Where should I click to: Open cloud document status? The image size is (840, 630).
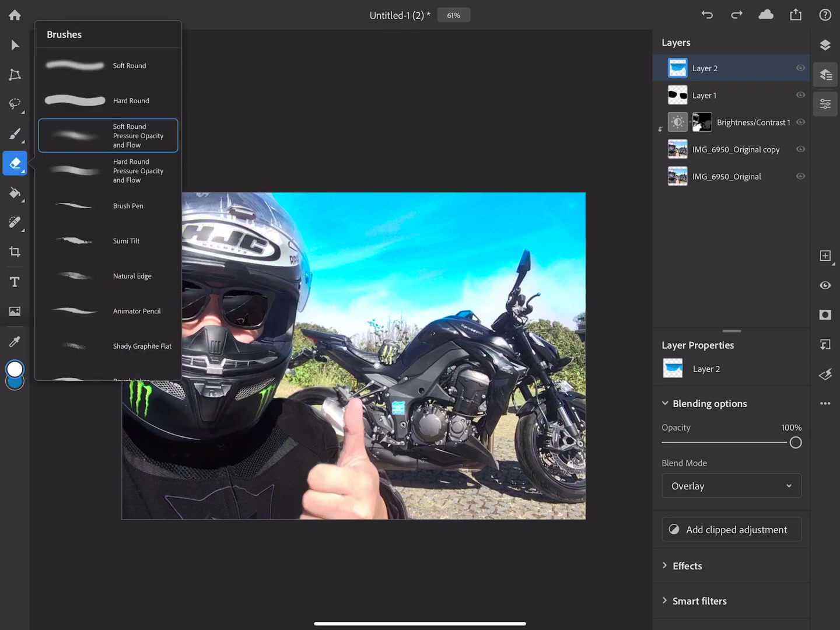click(x=766, y=15)
